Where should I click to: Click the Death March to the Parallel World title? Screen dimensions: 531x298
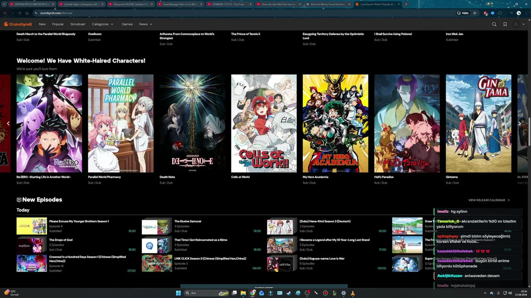tap(46, 34)
